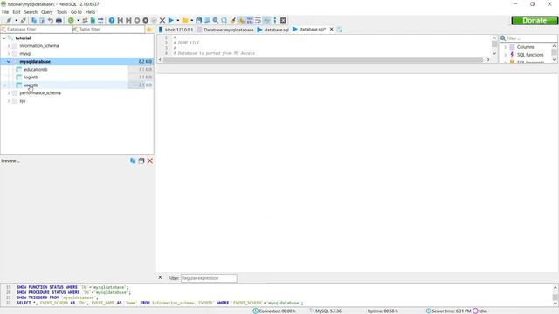
Task: Toggle the binary grid toolbar button
Action: pos(250,21)
